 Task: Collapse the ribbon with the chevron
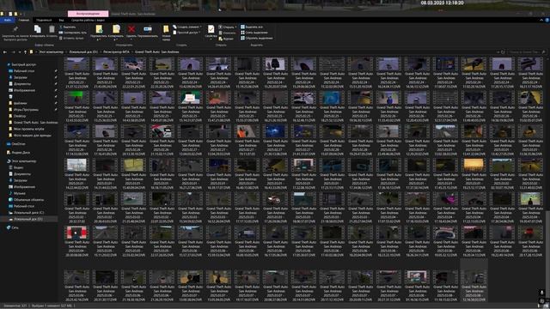[x=541, y=21]
